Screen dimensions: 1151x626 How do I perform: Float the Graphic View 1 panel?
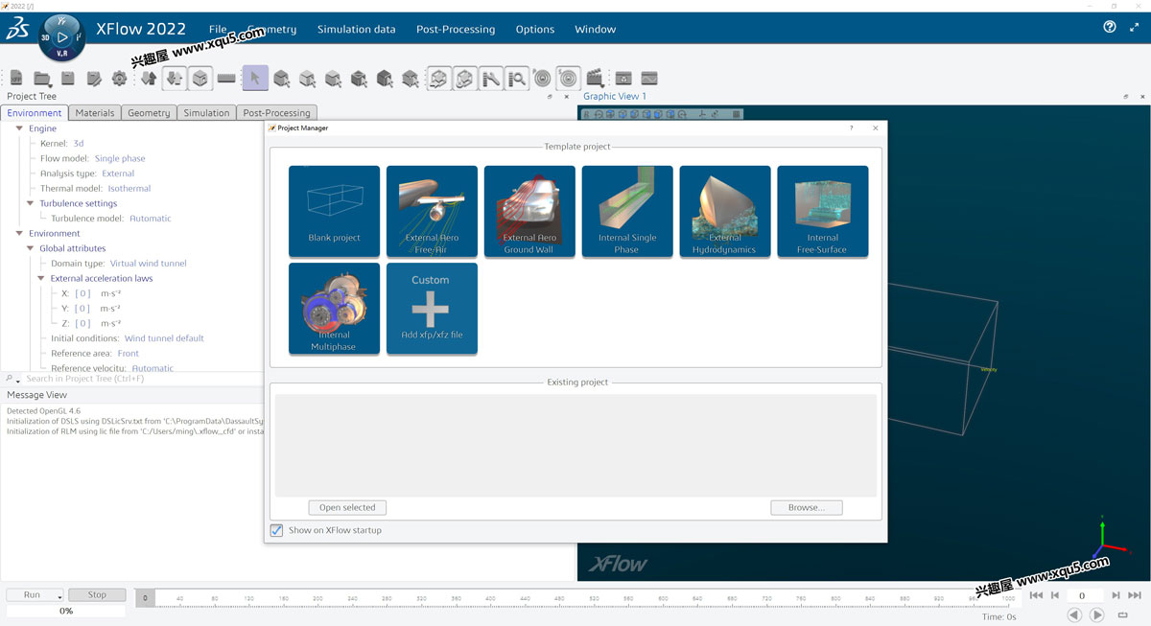(1125, 97)
